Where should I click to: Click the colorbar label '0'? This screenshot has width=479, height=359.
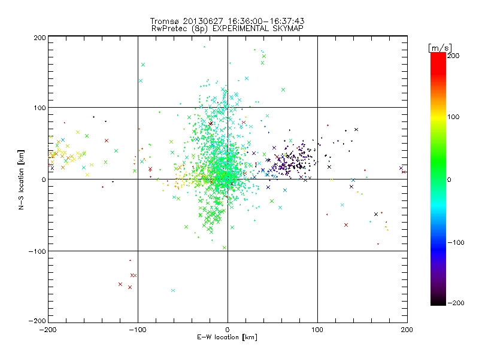(449, 180)
